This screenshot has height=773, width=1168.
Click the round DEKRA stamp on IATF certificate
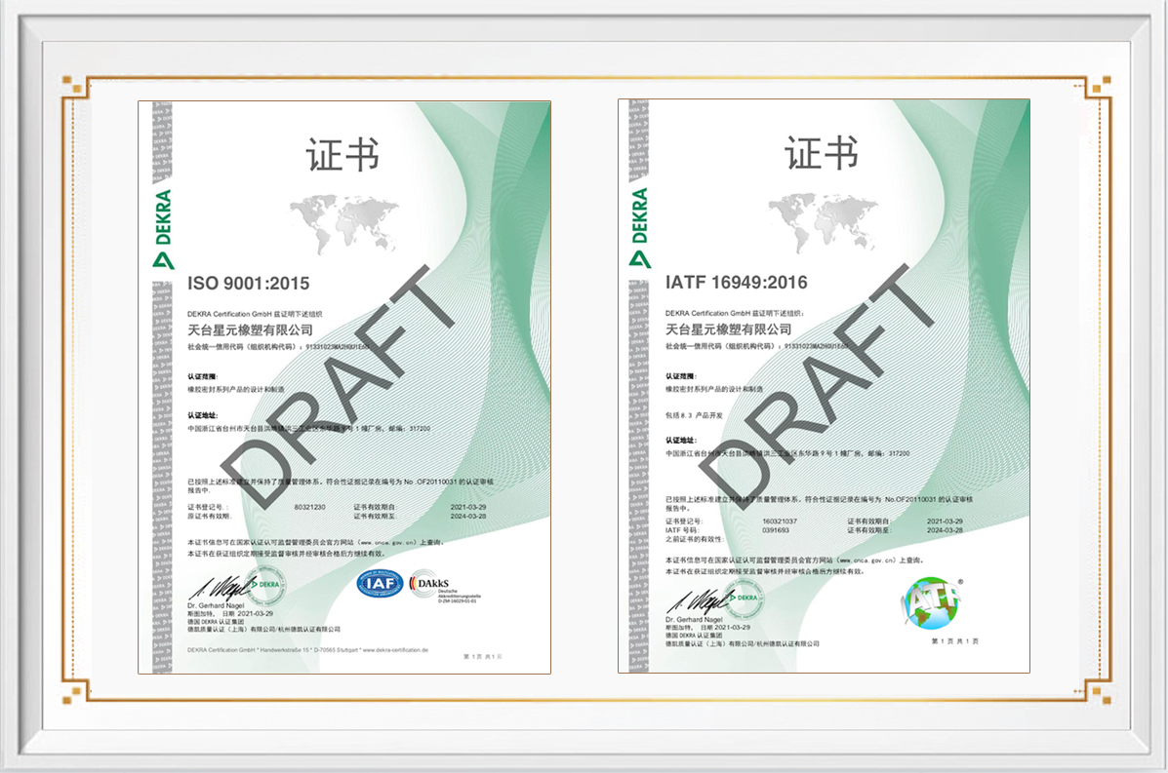click(745, 599)
